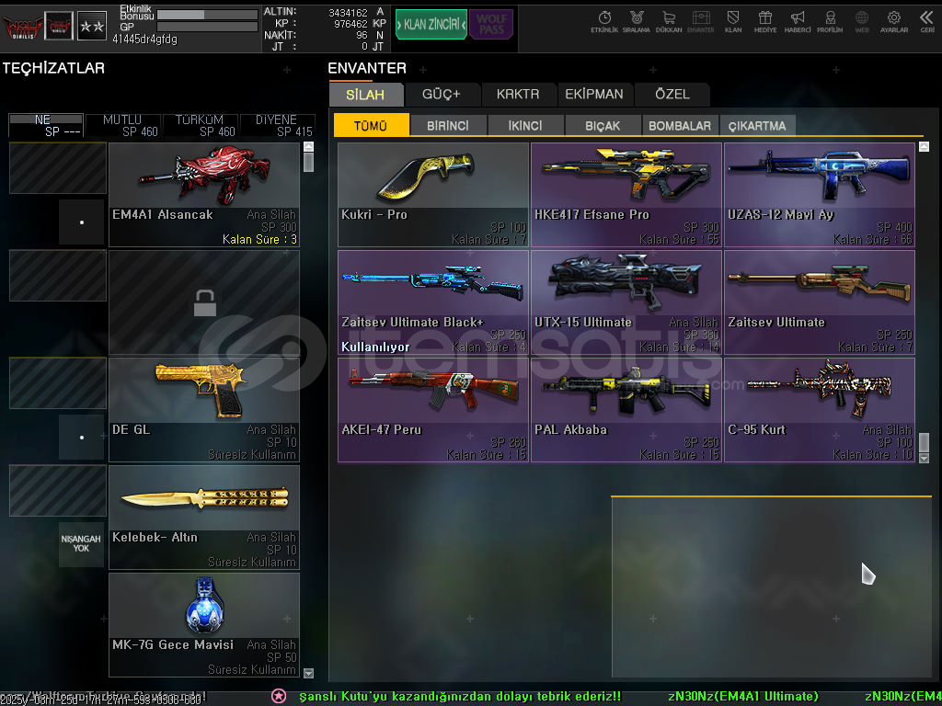Open the KLAN shield icon
Screen dimensions: 942x706
[733, 21]
